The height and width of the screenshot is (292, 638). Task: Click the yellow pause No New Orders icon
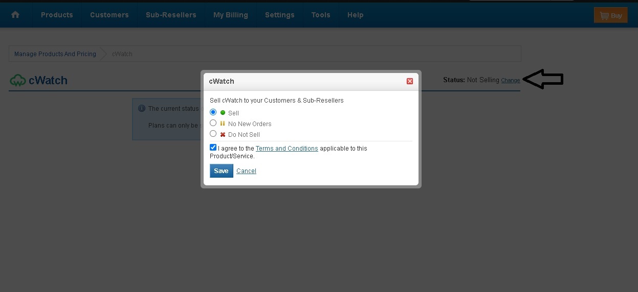pyautogui.click(x=223, y=124)
